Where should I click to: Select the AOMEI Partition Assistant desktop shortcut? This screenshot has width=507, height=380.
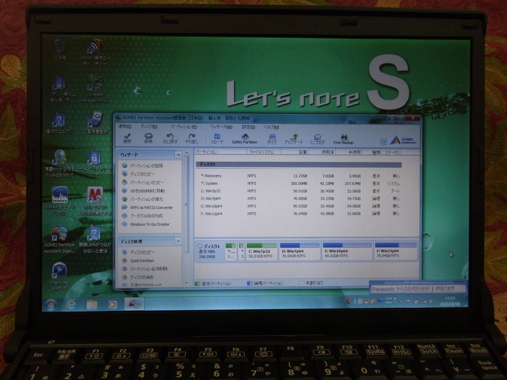pyautogui.click(x=59, y=240)
